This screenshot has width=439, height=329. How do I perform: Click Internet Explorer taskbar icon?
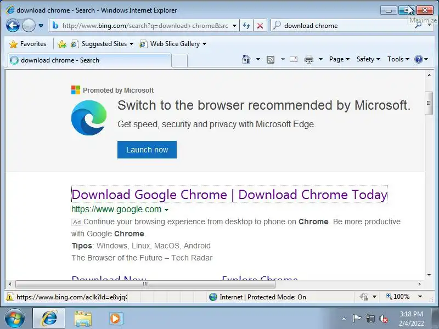pos(49,319)
